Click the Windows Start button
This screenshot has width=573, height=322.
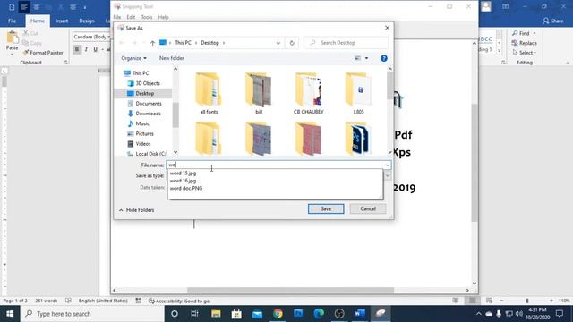[10, 314]
